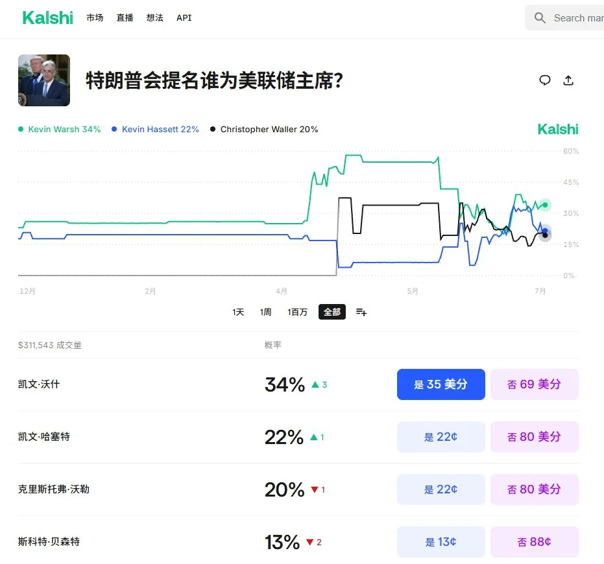604x564 pixels.
Task: Select the 1周 time range
Action: point(265,312)
